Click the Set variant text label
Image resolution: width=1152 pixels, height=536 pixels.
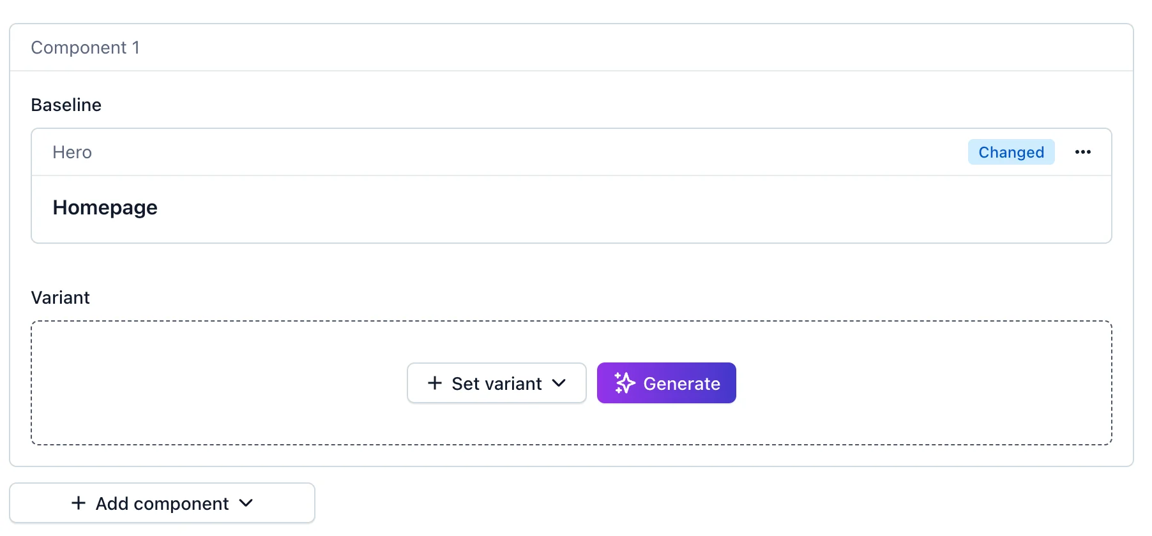tap(496, 383)
